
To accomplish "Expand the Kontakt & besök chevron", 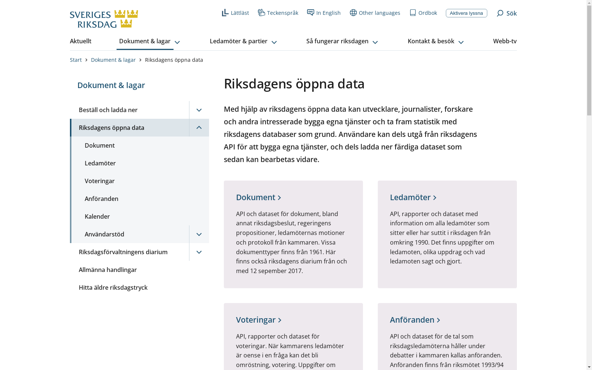I will click(461, 42).
